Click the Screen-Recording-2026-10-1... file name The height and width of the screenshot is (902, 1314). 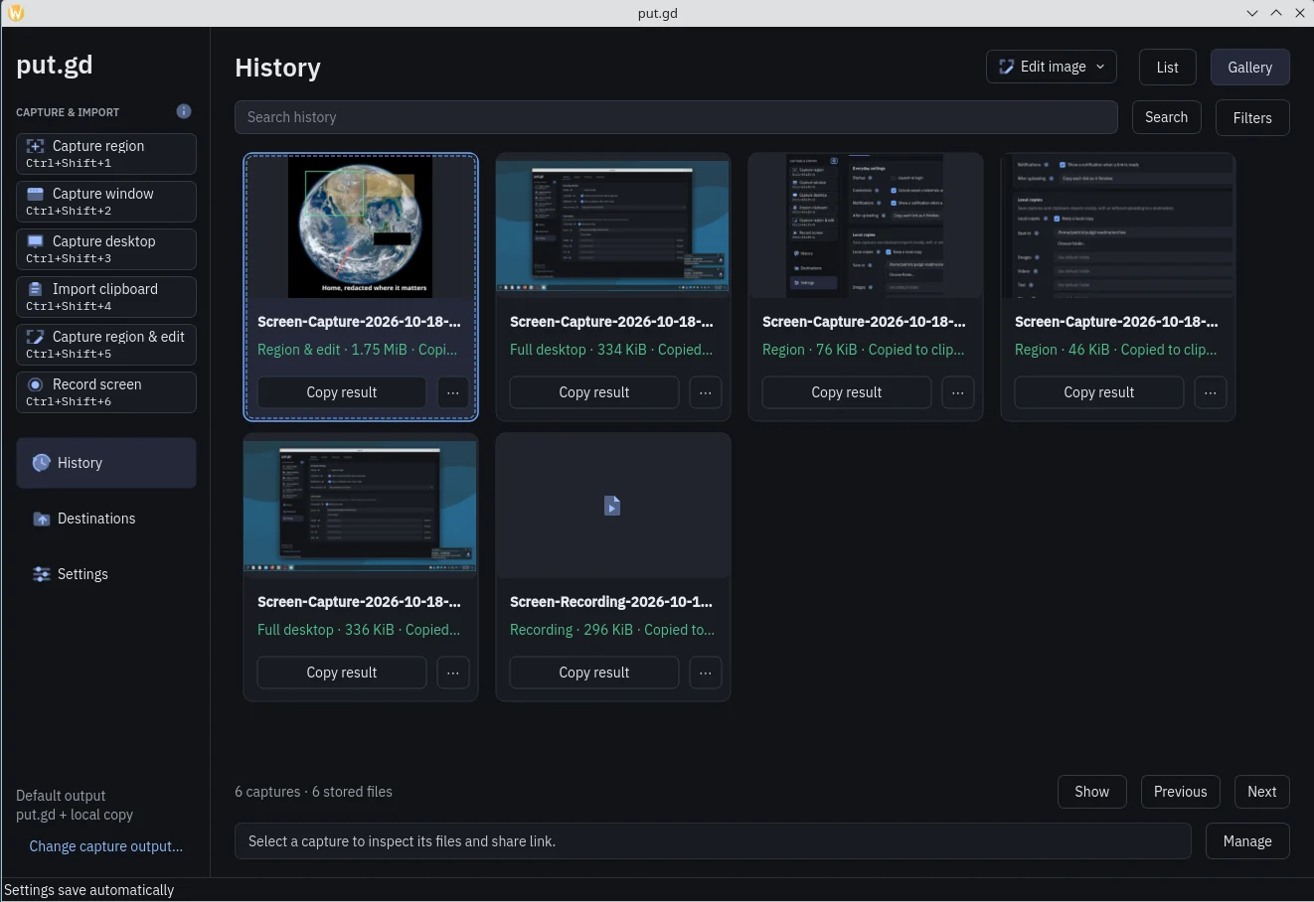coord(611,602)
